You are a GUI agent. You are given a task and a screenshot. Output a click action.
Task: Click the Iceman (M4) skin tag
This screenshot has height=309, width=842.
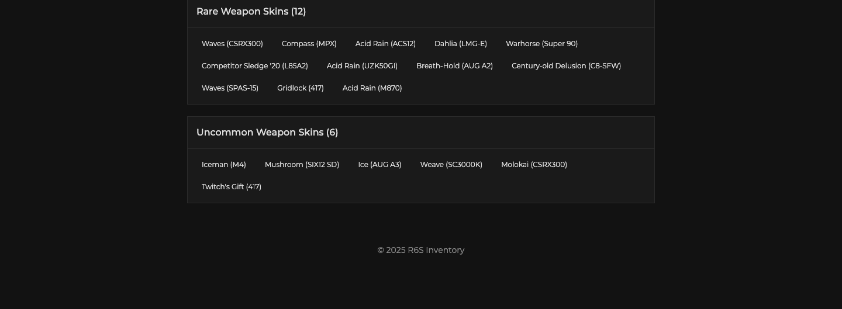[x=223, y=165]
